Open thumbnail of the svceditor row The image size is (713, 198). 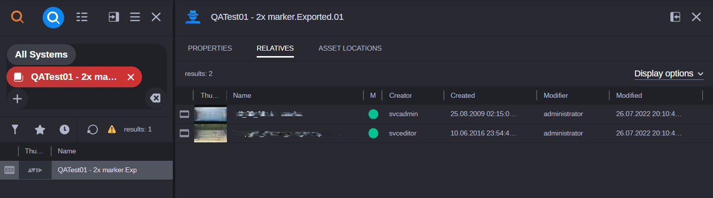211,133
